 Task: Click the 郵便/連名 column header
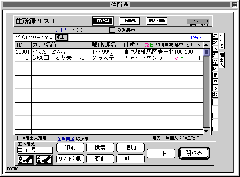[107, 45]
